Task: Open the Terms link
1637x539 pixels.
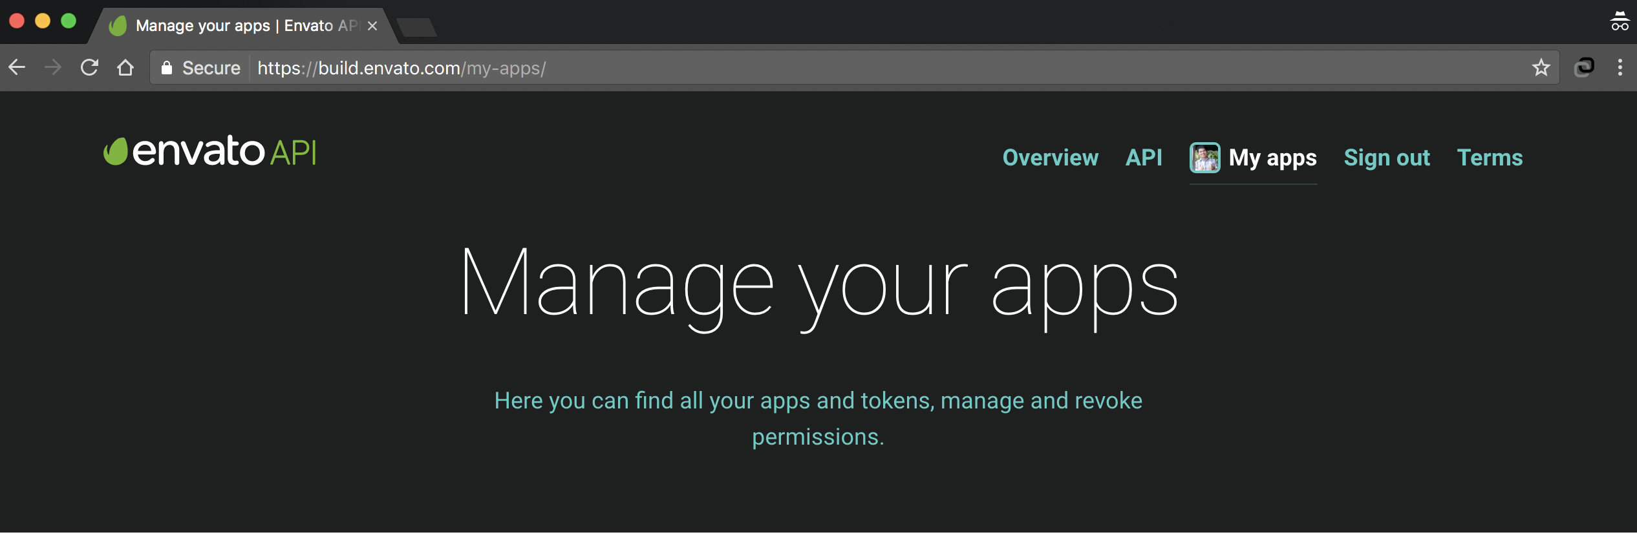Action: coord(1490,158)
